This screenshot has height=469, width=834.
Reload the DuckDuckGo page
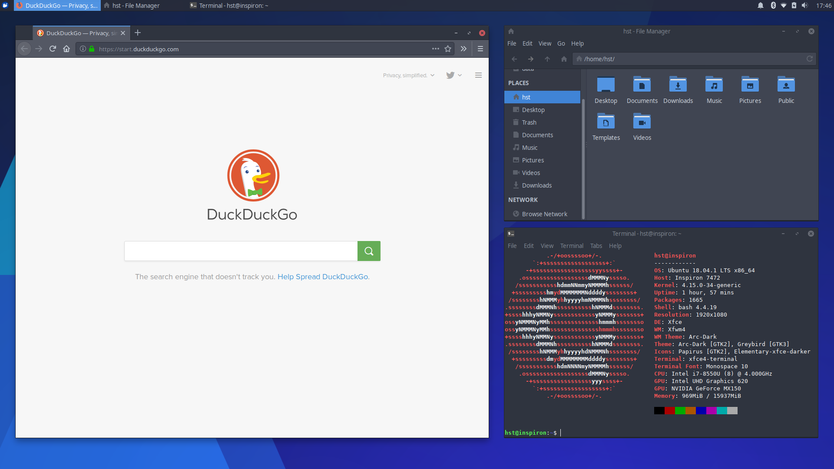[x=53, y=49]
